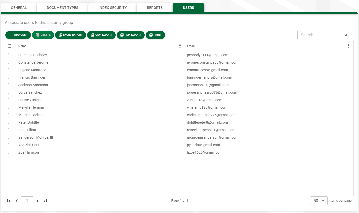Print the users list
This screenshot has width=359, height=213.
155,35
